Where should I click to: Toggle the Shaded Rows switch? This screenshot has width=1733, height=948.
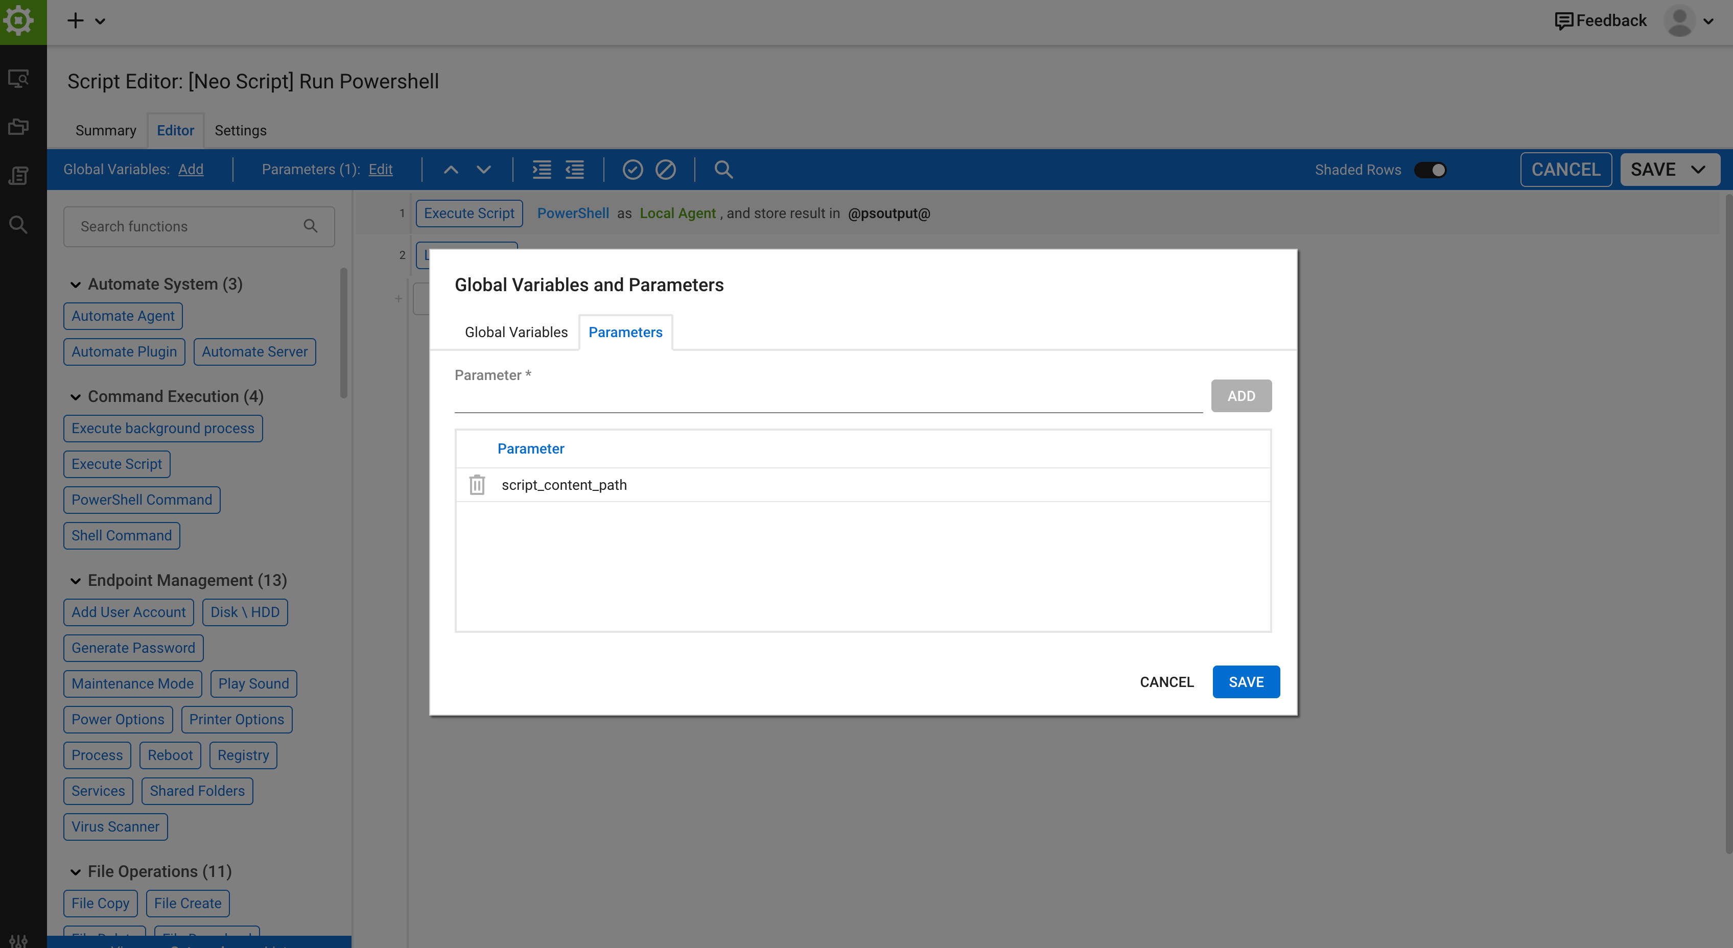1430,170
